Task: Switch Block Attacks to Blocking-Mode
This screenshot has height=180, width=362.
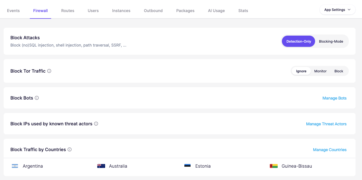Action: tap(331, 41)
